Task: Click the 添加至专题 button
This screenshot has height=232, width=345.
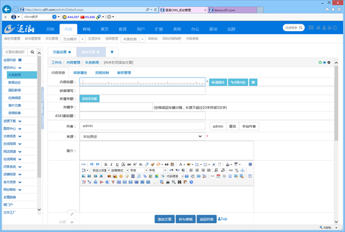Action: pyautogui.click(x=90, y=99)
